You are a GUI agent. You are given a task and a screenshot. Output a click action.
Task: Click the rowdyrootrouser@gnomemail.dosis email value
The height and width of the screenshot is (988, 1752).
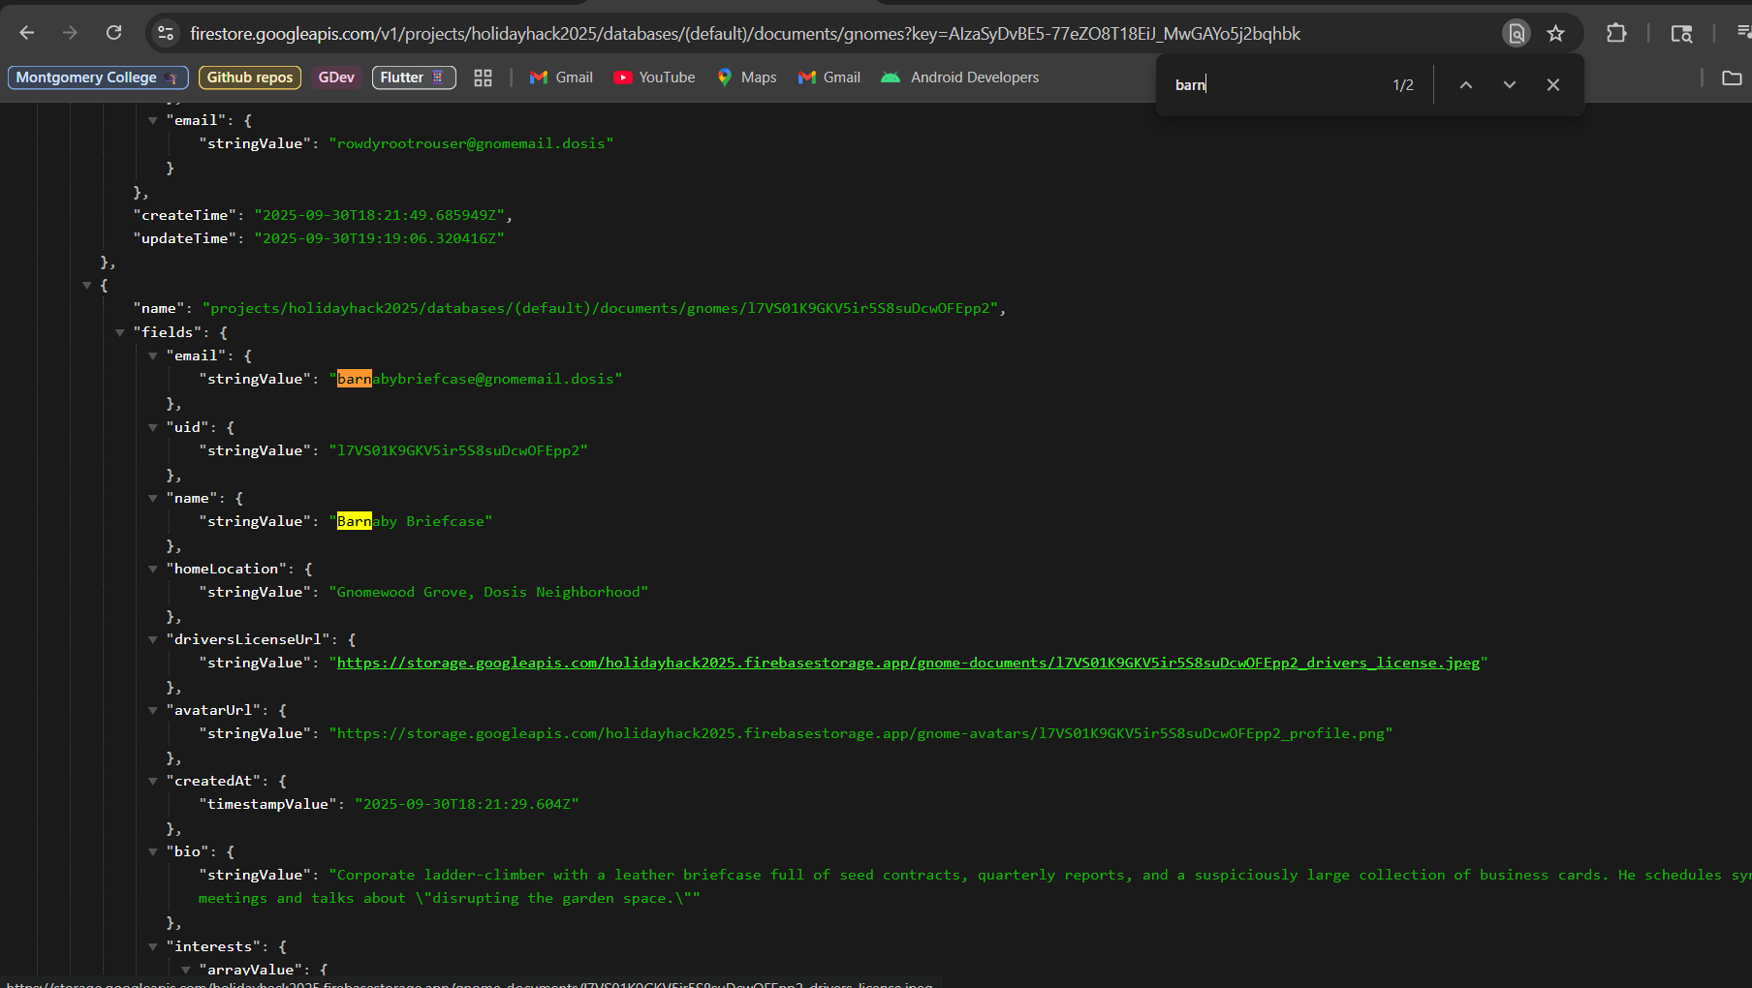pyautogui.click(x=471, y=143)
